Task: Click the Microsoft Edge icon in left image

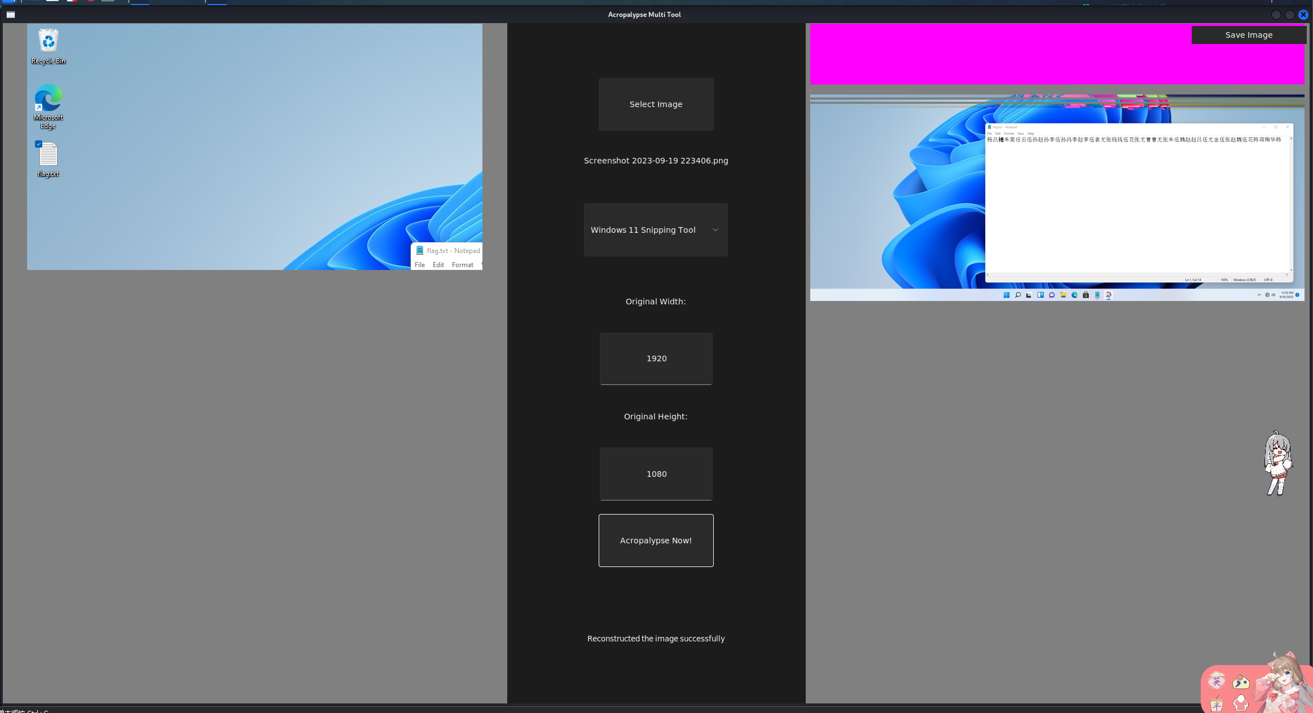Action: pyautogui.click(x=48, y=99)
